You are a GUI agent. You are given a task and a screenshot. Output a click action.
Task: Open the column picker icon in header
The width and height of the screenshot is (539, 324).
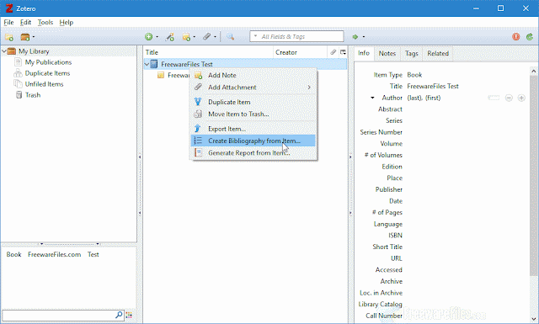coord(343,52)
